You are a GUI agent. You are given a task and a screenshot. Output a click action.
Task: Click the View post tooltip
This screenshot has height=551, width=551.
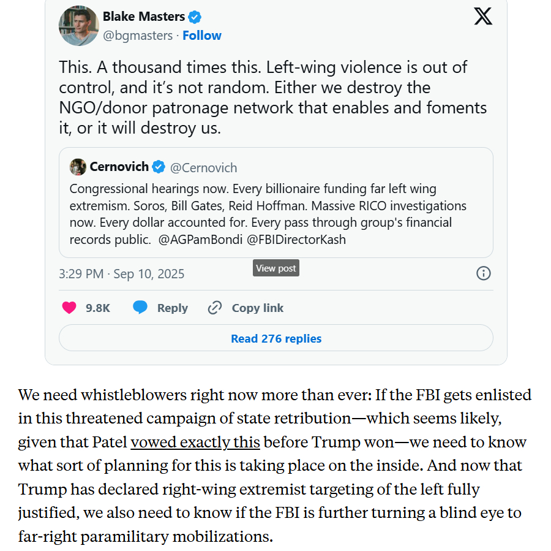[276, 268]
